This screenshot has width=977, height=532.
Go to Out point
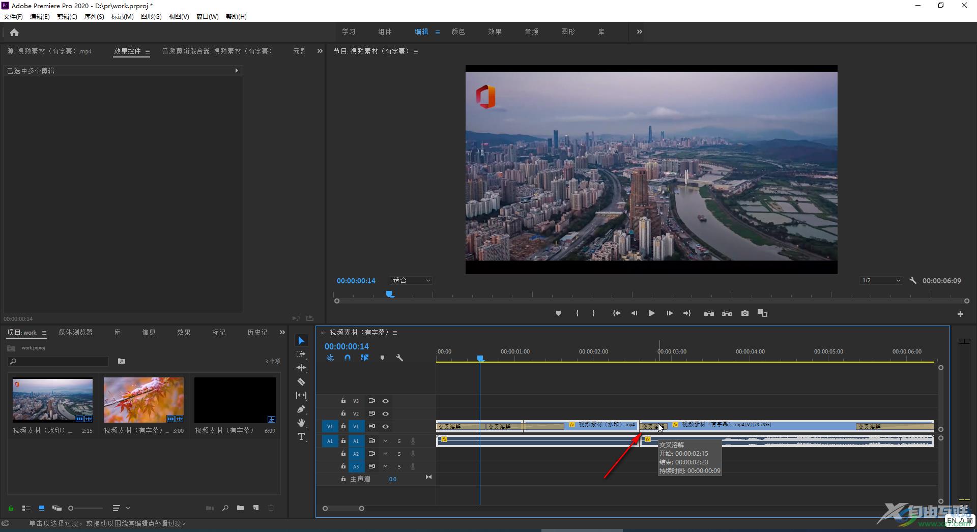pos(687,313)
